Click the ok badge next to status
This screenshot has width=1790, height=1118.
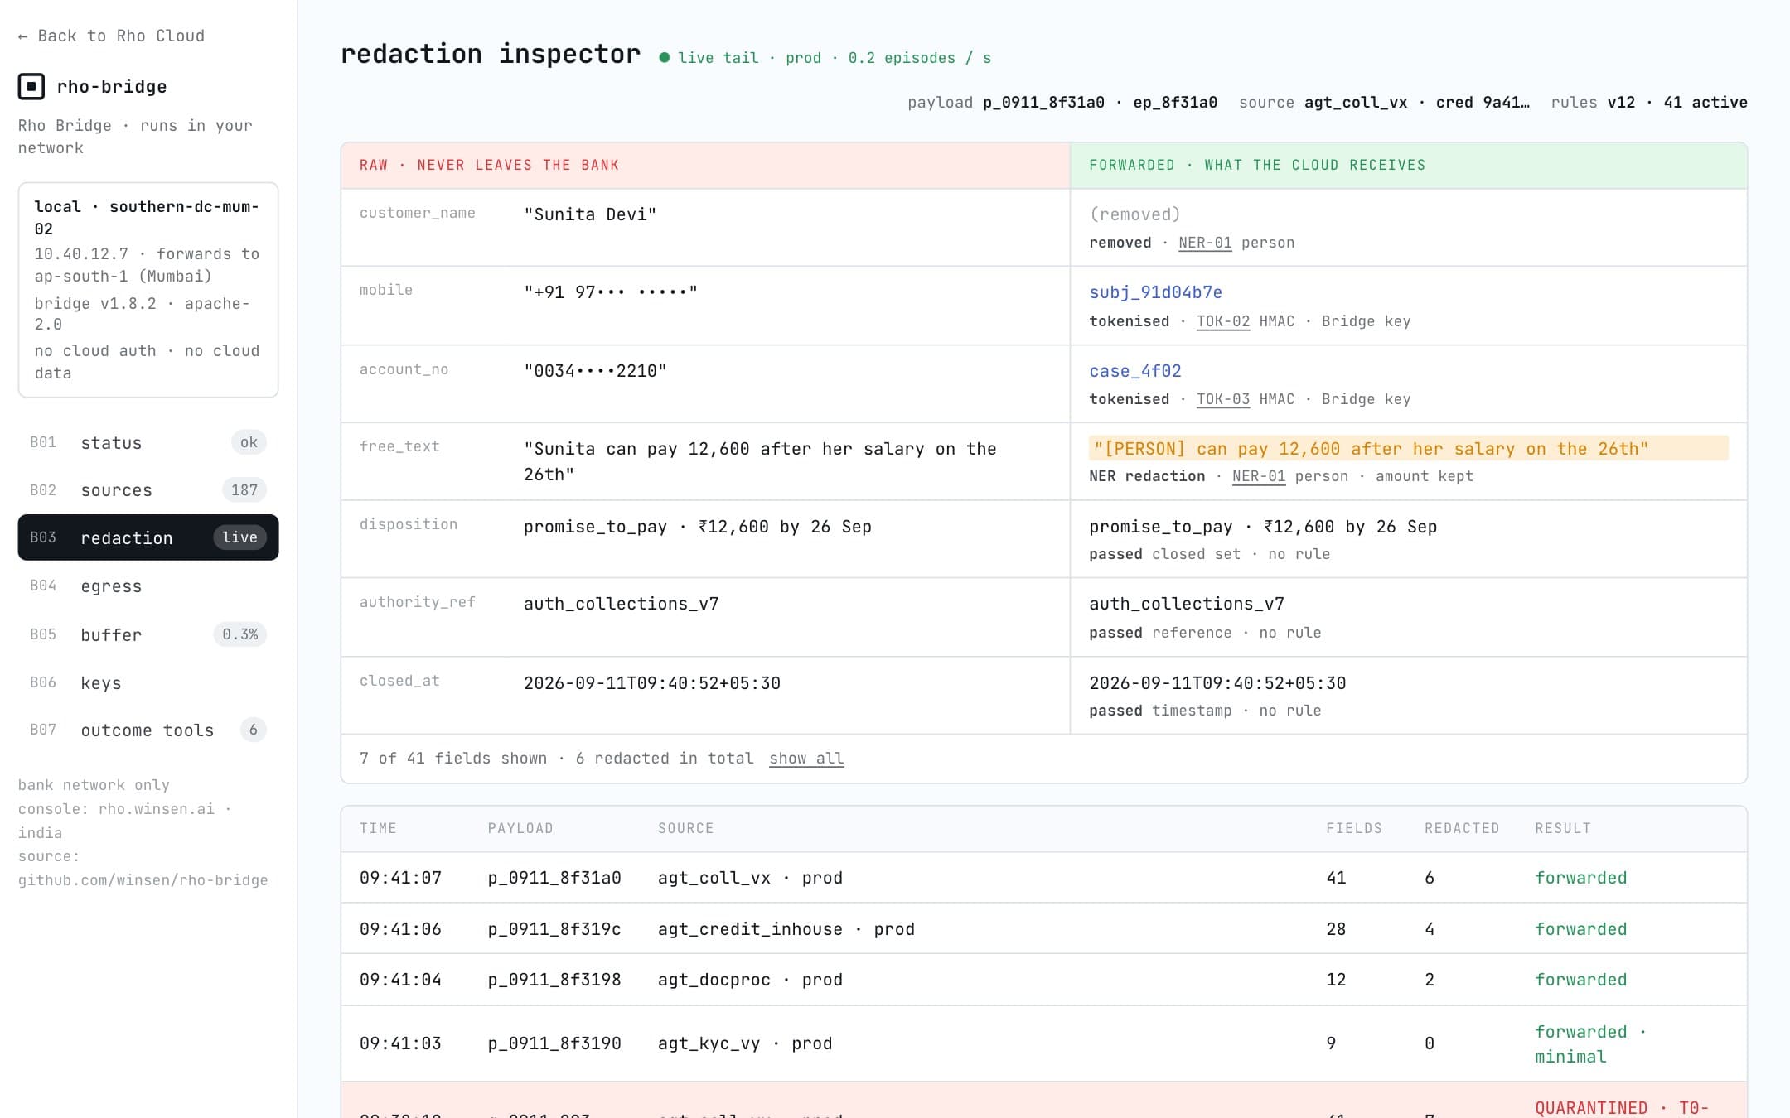[x=249, y=442]
